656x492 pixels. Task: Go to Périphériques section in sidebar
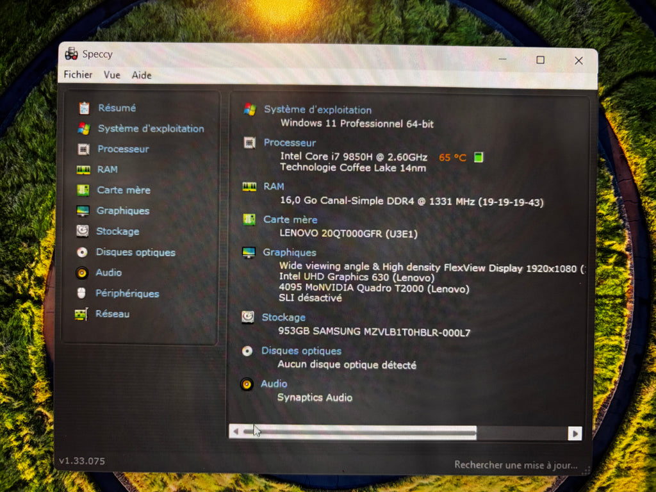click(x=127, y=293)
